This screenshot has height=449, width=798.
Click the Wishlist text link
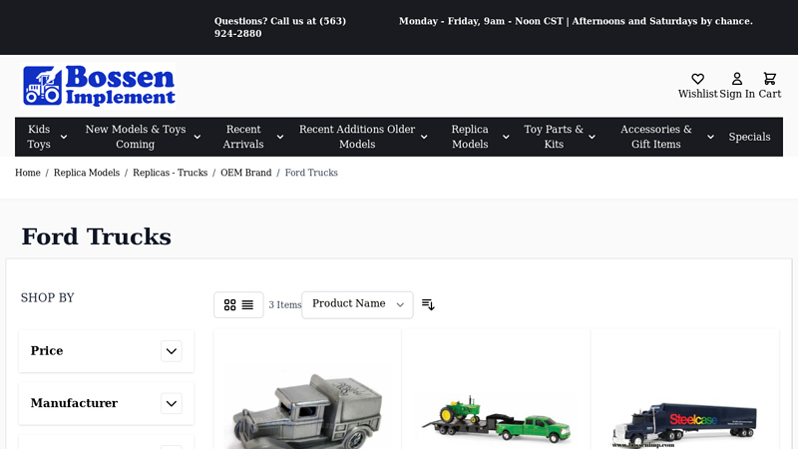click(x=697, y=94)
